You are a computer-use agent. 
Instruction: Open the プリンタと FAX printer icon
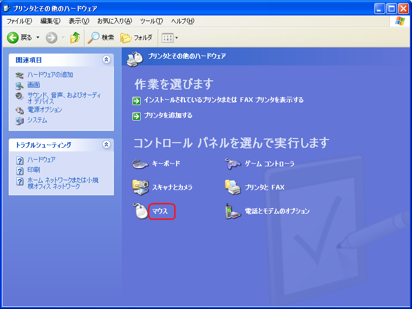pos(233,187)
